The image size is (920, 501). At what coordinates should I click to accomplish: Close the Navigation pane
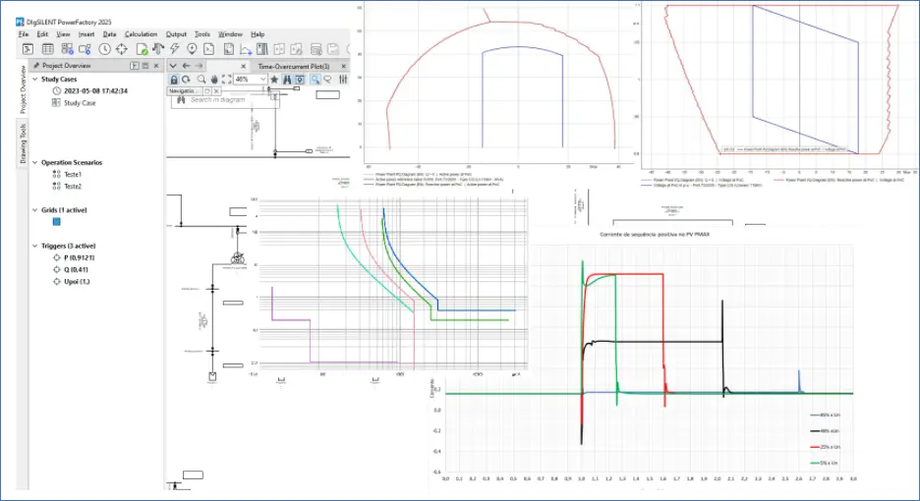pos(216,91)
